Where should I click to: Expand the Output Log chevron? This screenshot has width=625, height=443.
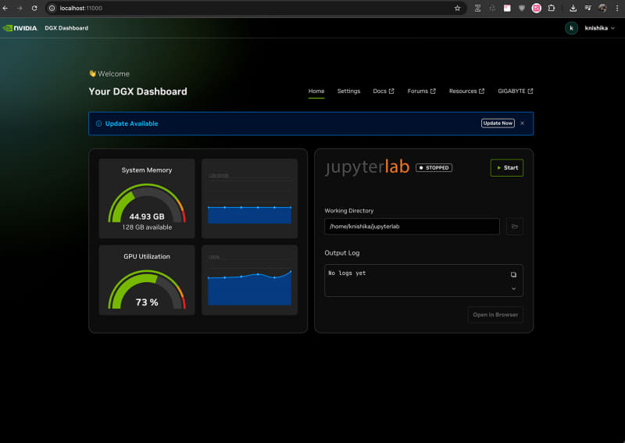[x=513, y=288]
